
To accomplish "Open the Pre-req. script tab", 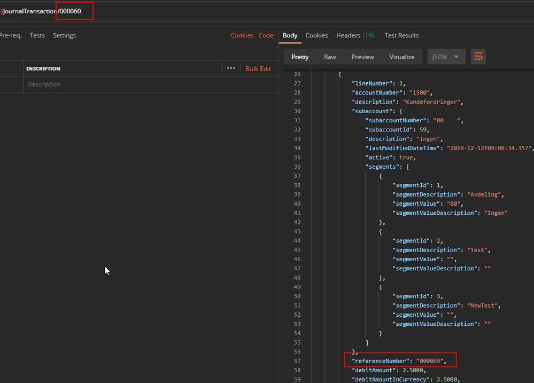I will [11, 35].
